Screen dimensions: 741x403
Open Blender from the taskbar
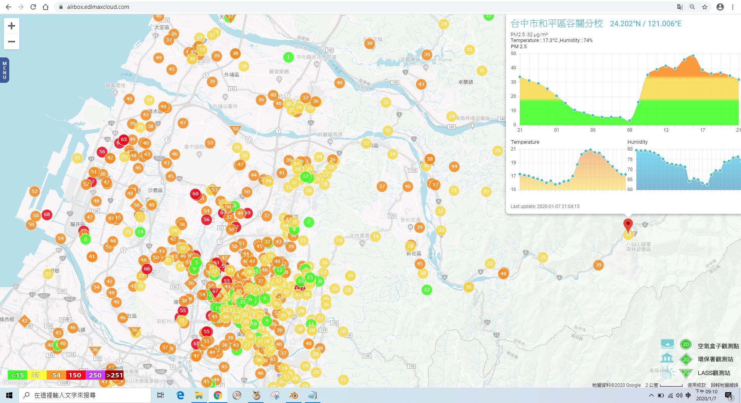[x=294, y=395]
